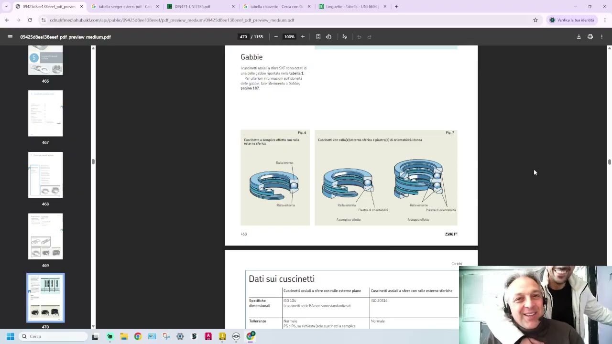This screenshot has width=612, height=344.
Task: Click 'Specifiche dimensionali' row label
Action: point(260,303)
